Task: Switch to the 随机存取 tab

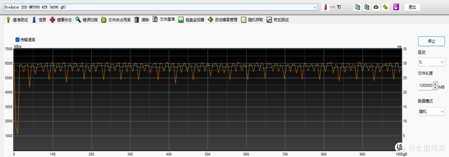Action: point(252,20)
